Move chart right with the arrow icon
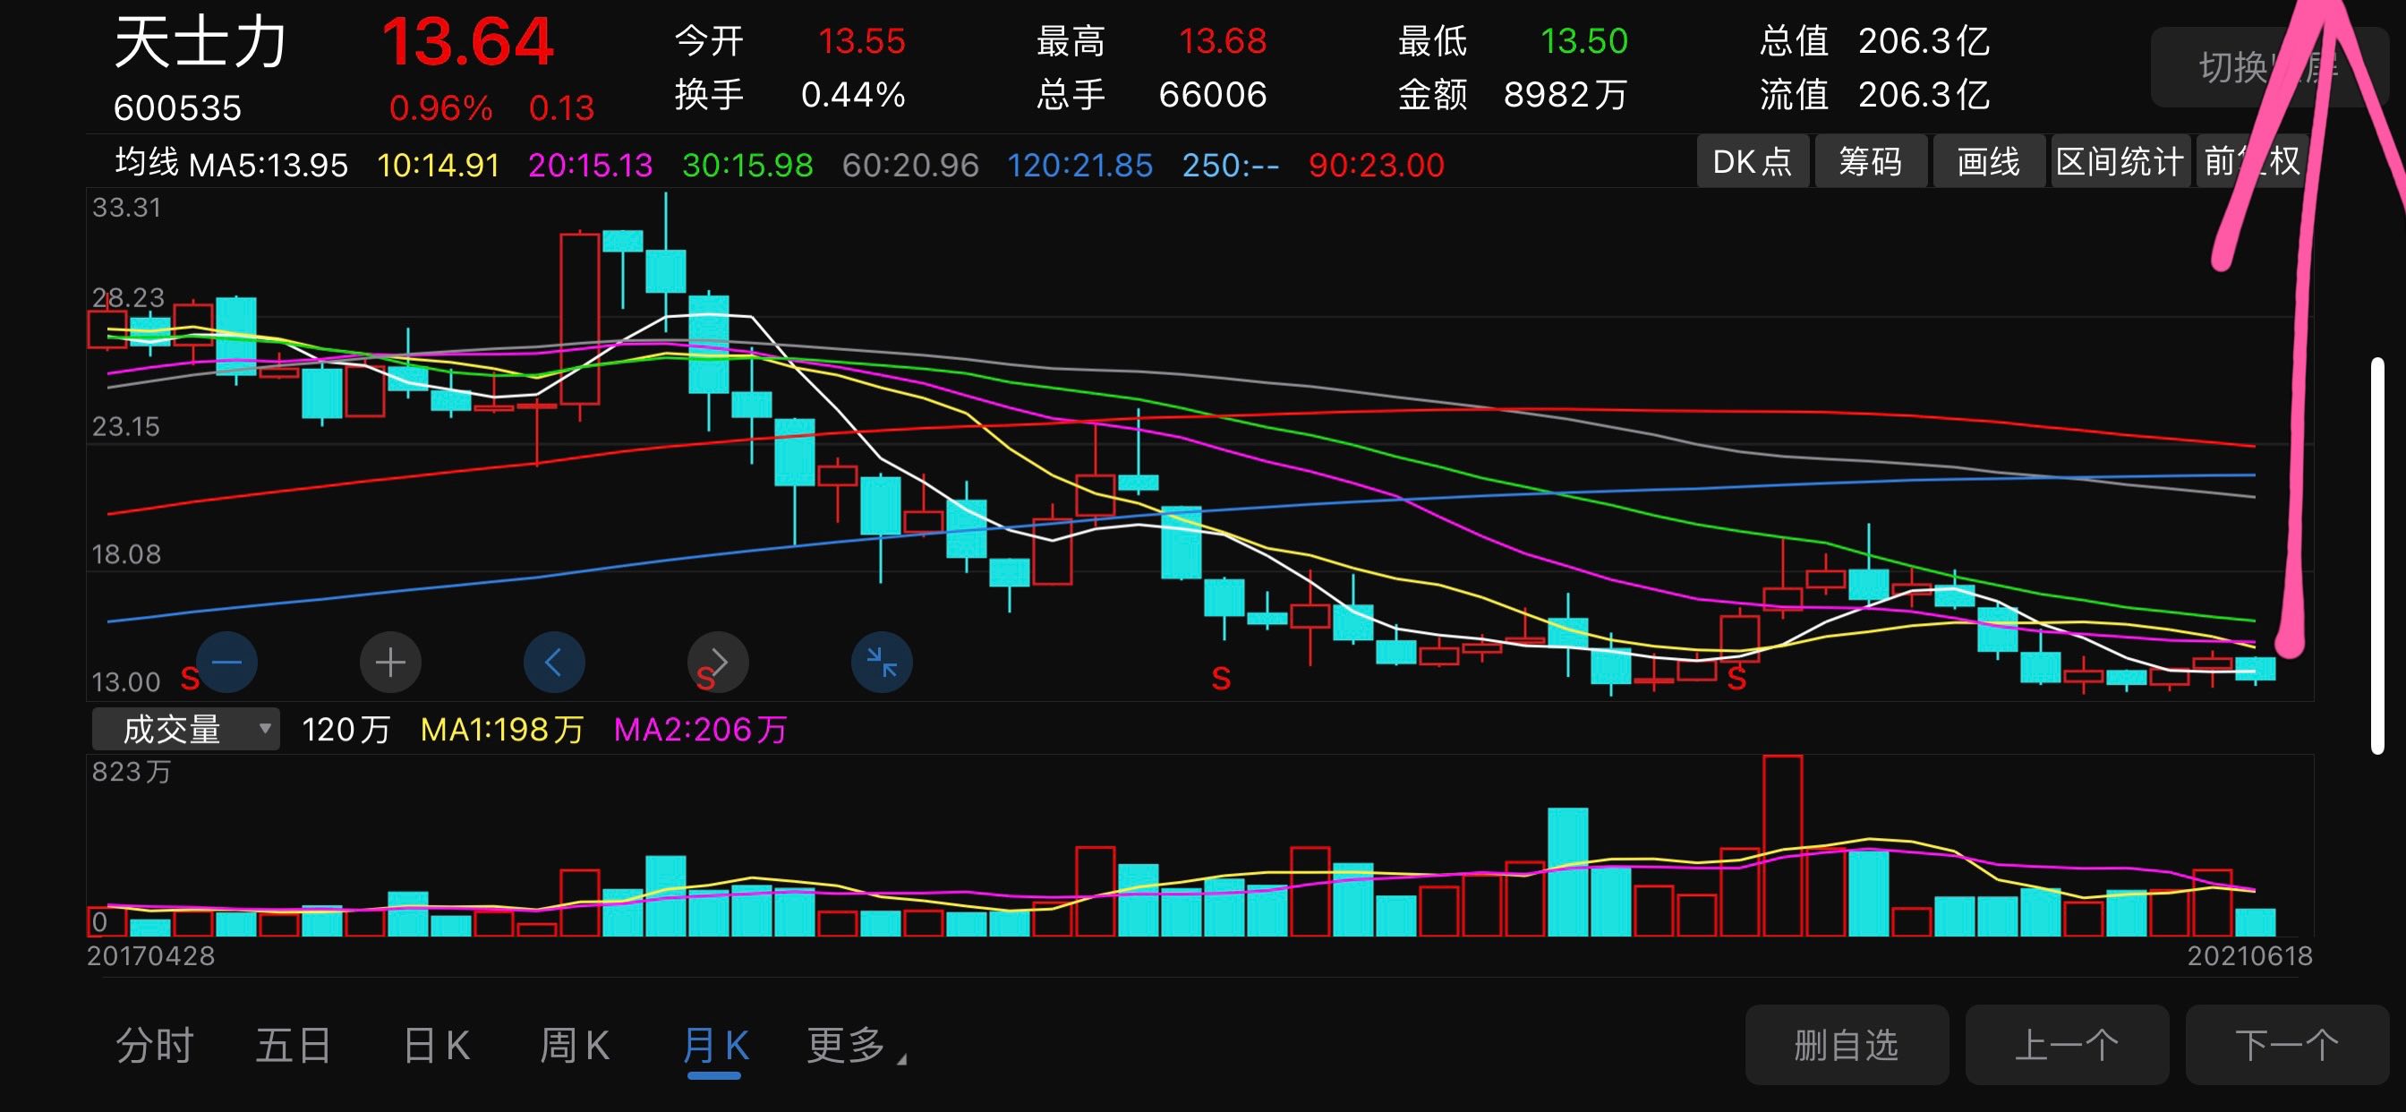This screenshot has height=1112, width=2406. 718,662
